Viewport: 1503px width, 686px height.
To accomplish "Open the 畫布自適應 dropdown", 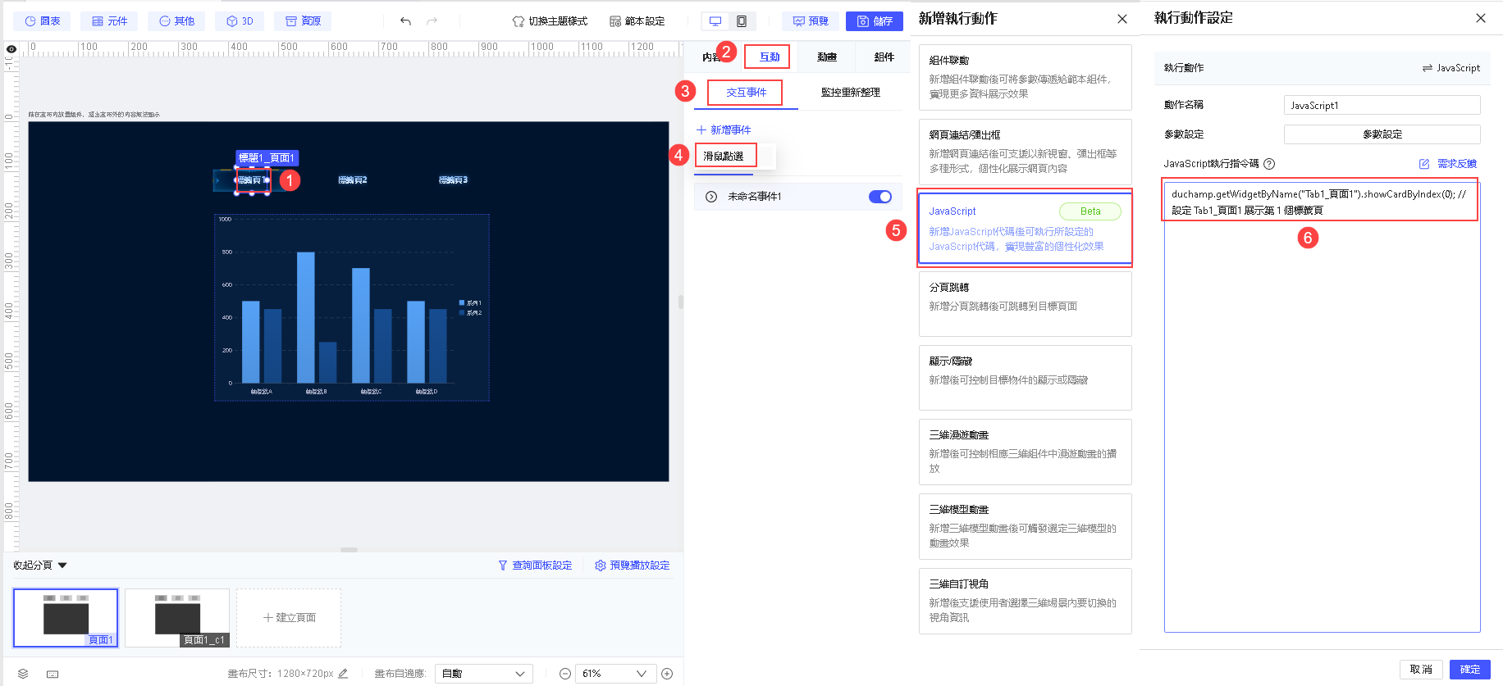I will (x=484, y=674).
